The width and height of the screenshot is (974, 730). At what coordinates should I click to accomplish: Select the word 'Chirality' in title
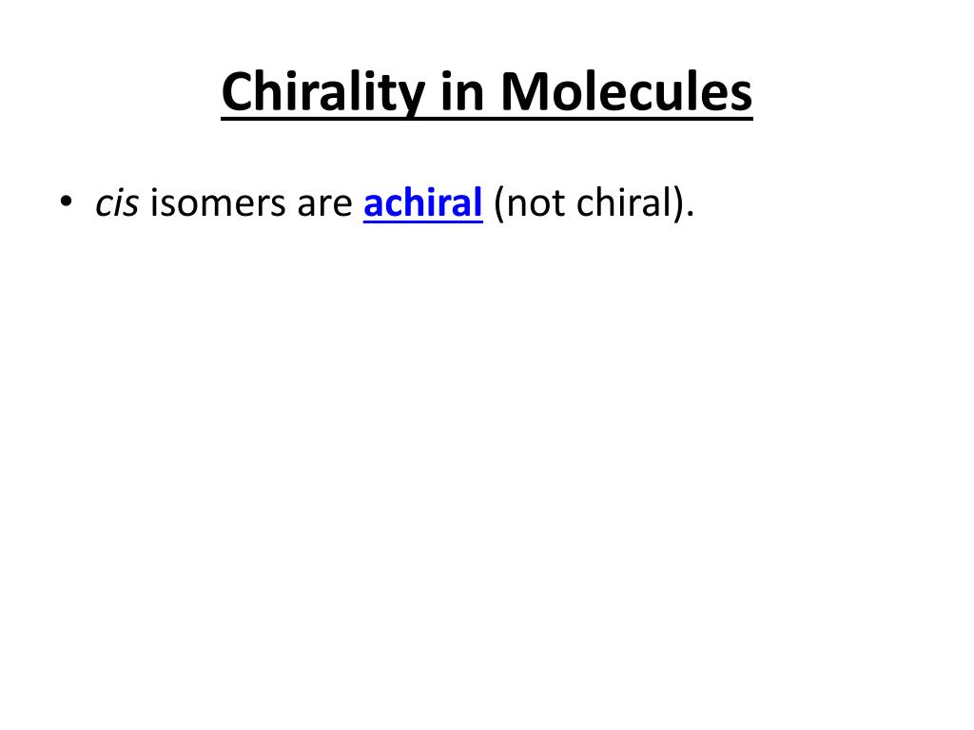pyautogui.click(x=323, y=92)
